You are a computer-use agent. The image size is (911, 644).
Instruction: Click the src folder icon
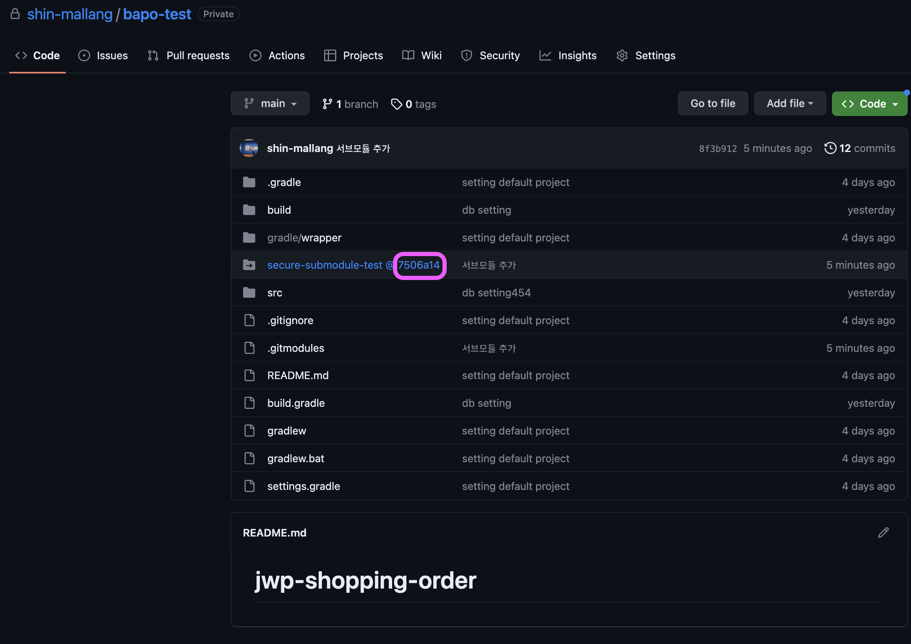pos(249,293)
